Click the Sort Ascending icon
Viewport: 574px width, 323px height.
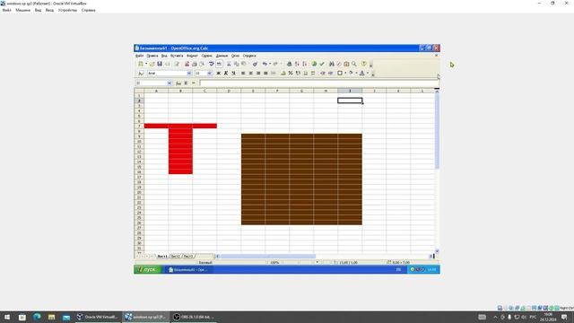297,64
